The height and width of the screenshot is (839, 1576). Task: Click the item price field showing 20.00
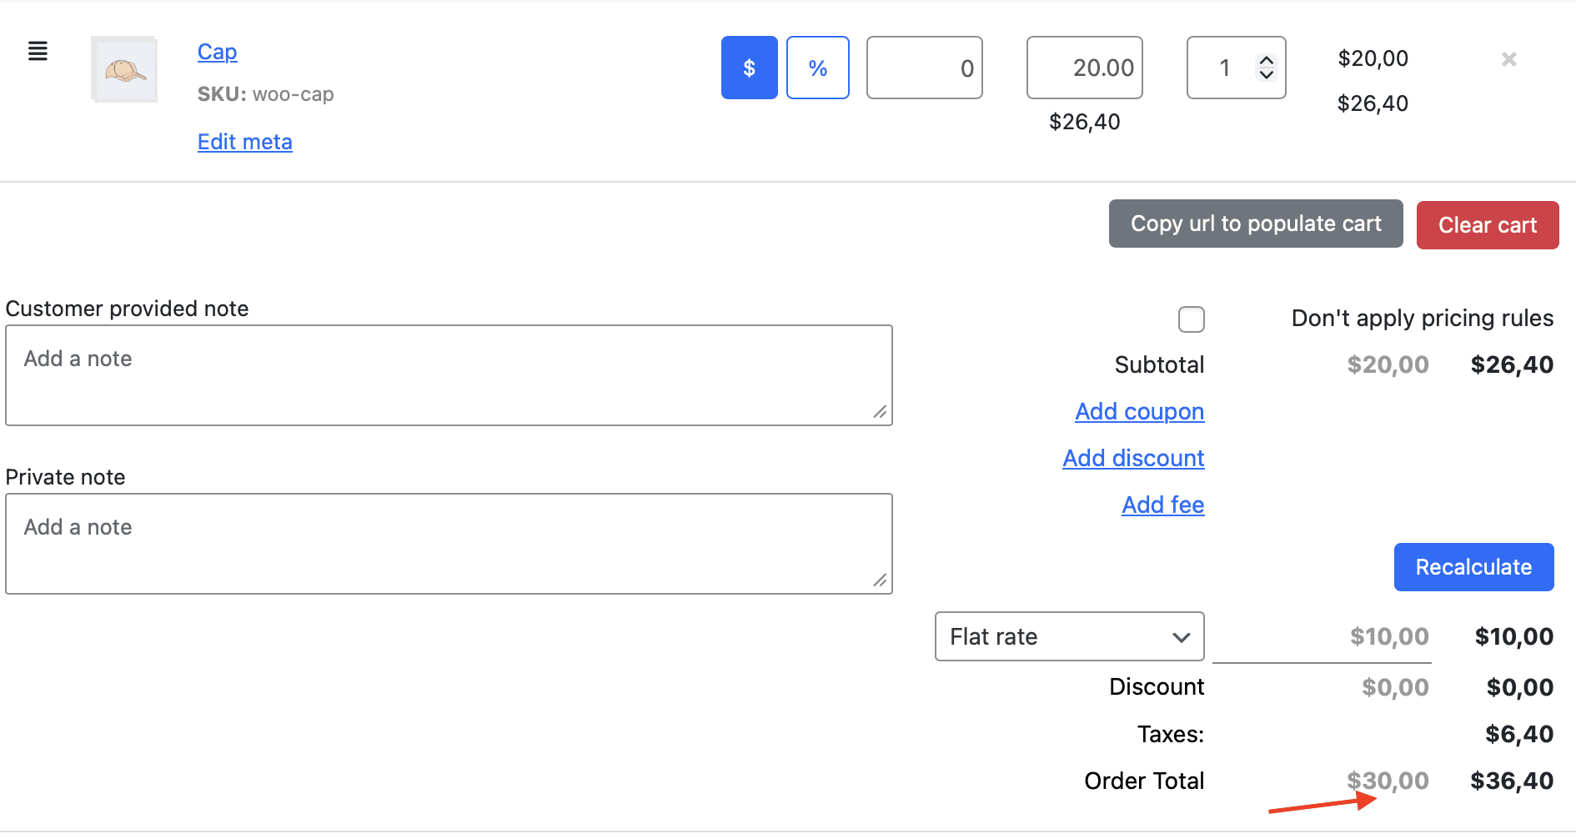click(x=1084, y=68)
